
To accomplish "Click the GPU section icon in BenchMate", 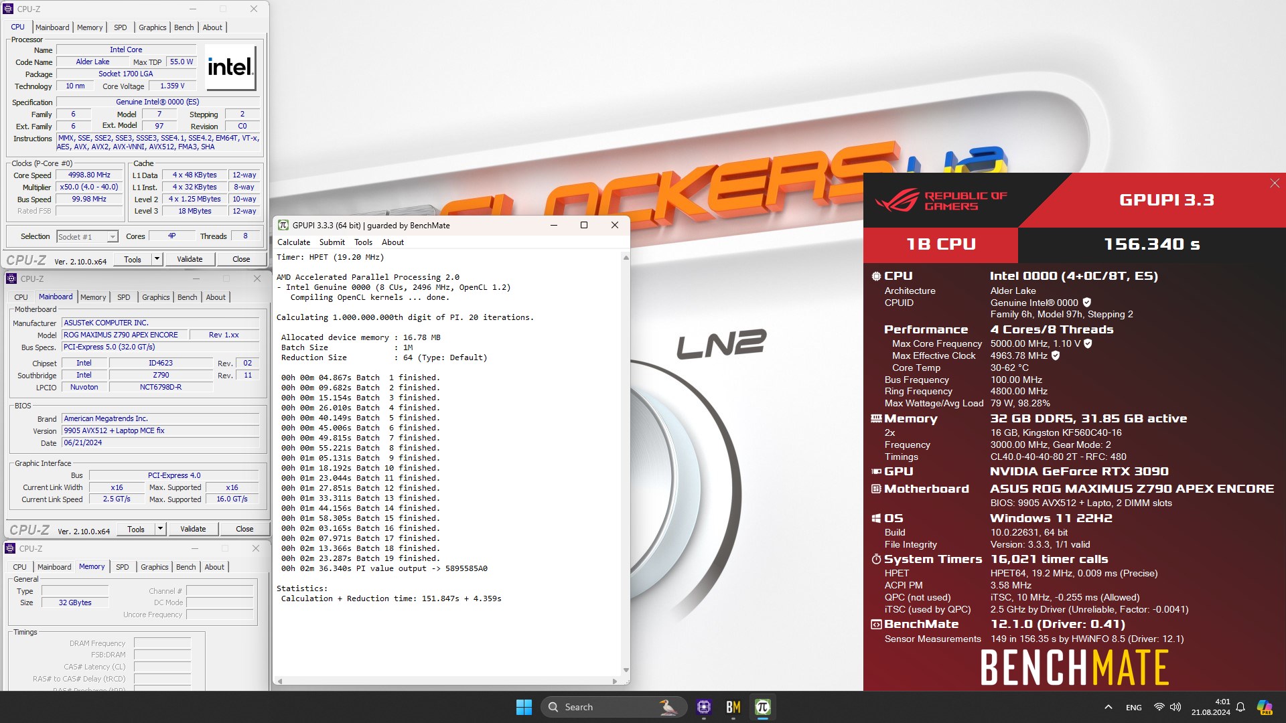I will click(x=876, y=471).
